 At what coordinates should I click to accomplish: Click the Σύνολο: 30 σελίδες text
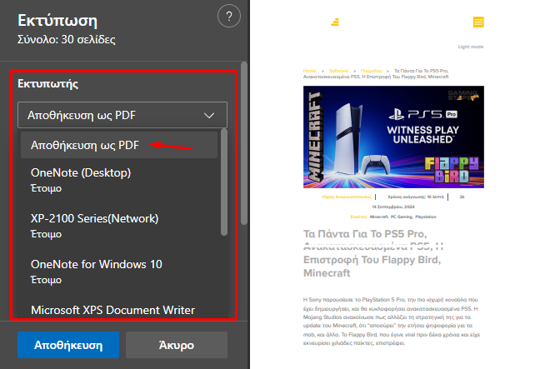point(67,39)
